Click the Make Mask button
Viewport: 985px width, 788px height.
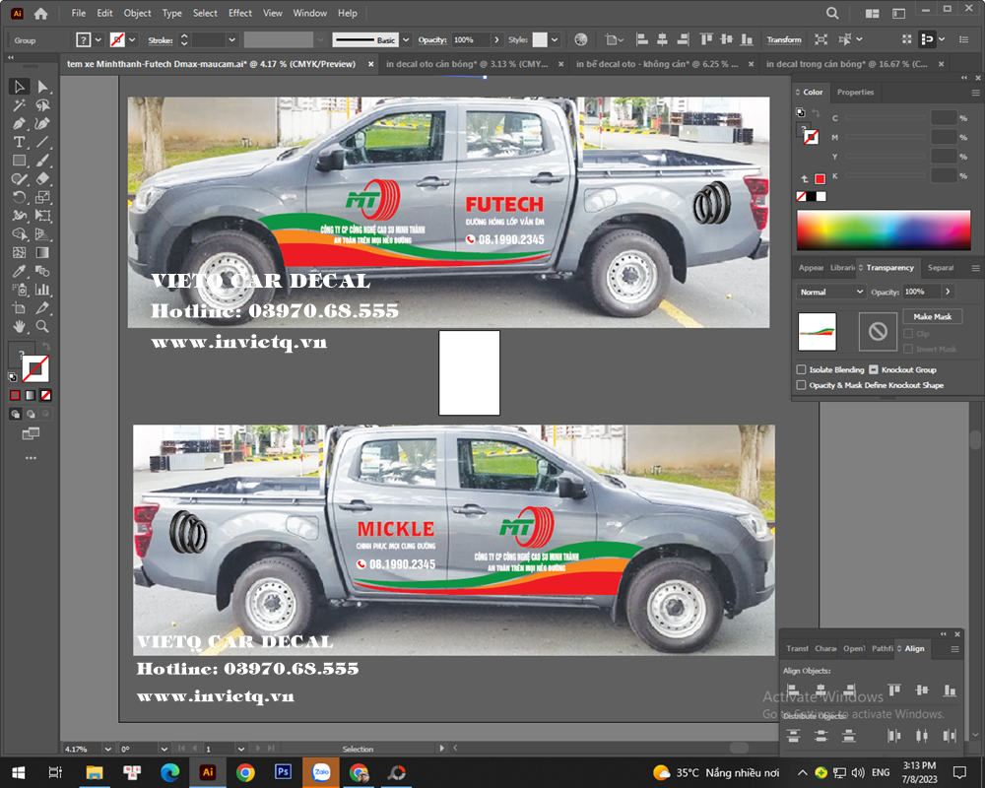(x=932, y=317)
